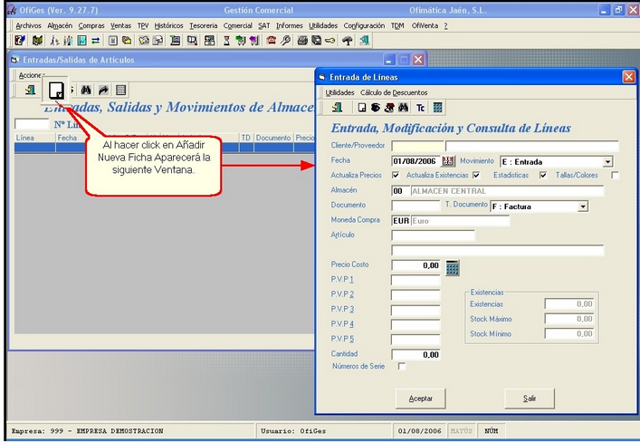The image size is (640, 442).
Task: Click the purple shopping cart toolbar icon
Action: (x=254, y=41)
